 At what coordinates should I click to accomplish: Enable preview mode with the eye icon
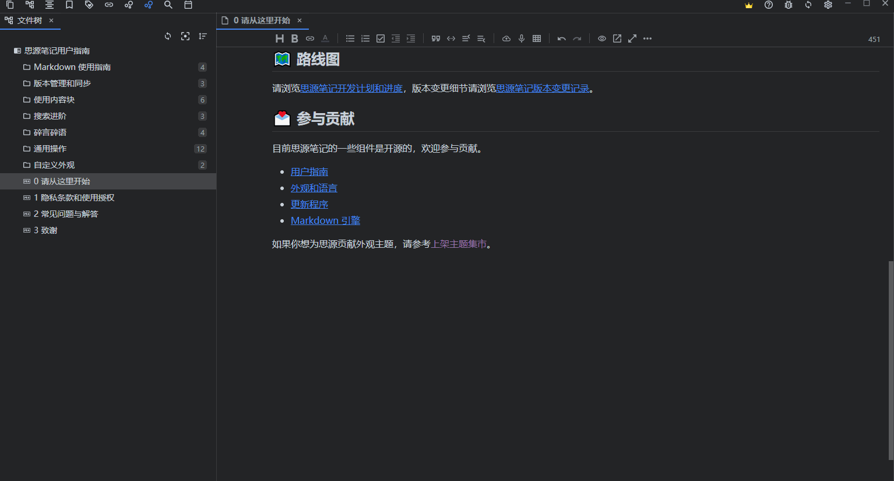click(x=601, y=38)
